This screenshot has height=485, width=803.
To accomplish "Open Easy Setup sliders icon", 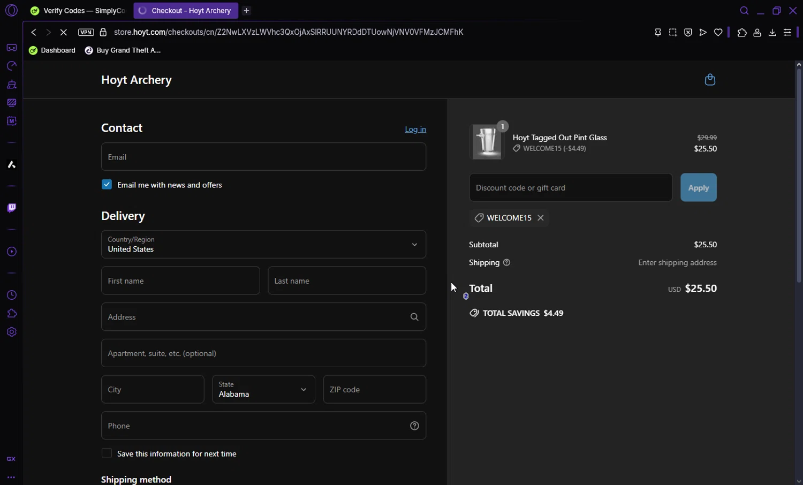I will coord(787,33).
